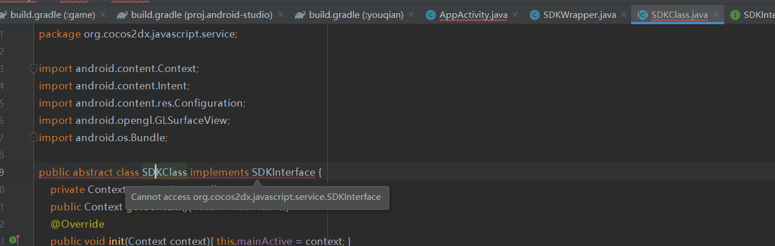
Task: Click the green interface icon on SDKInterface tab
Action: coord(735,15)
